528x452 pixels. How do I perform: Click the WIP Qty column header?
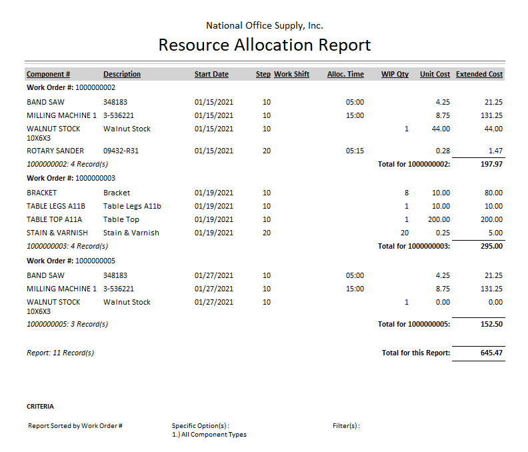pyautogui.click(x=395, y=74)
